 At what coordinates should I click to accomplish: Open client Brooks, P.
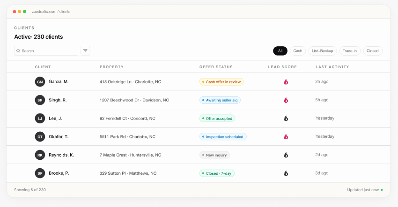(59, 173)
